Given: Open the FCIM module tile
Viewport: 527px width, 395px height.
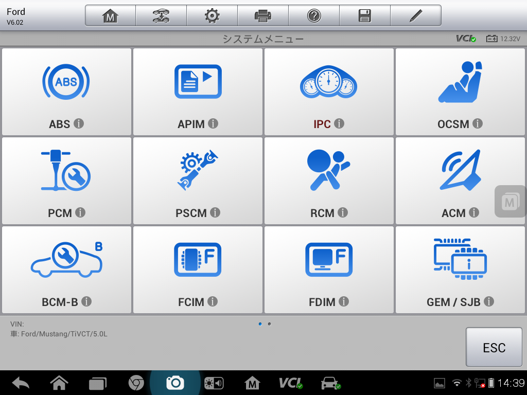Looking at the screenshot, I should pos(198,270).
